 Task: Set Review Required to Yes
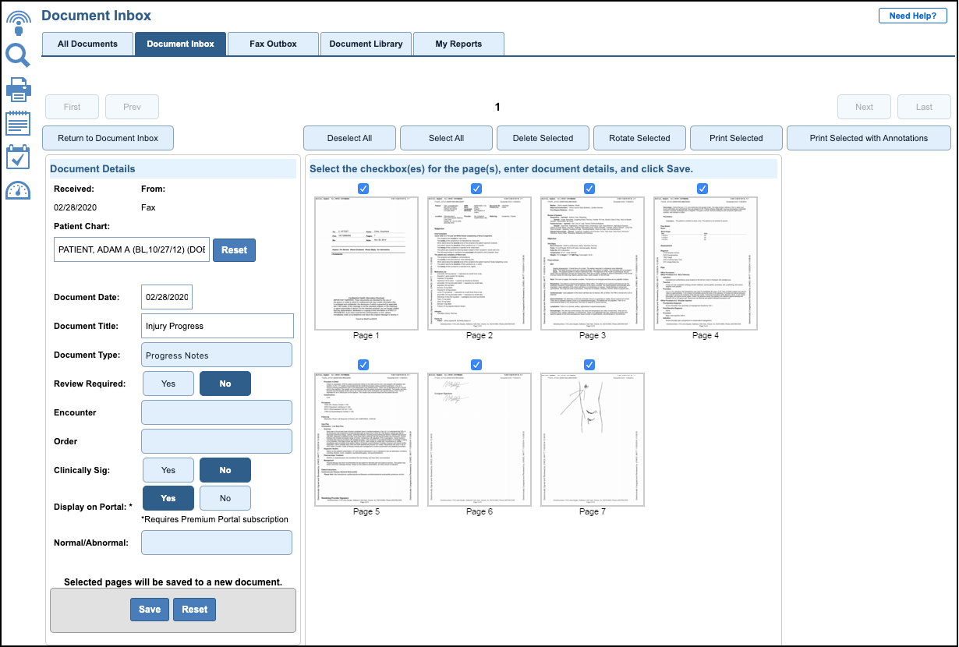pyautogui.click(x=168, y=383)
